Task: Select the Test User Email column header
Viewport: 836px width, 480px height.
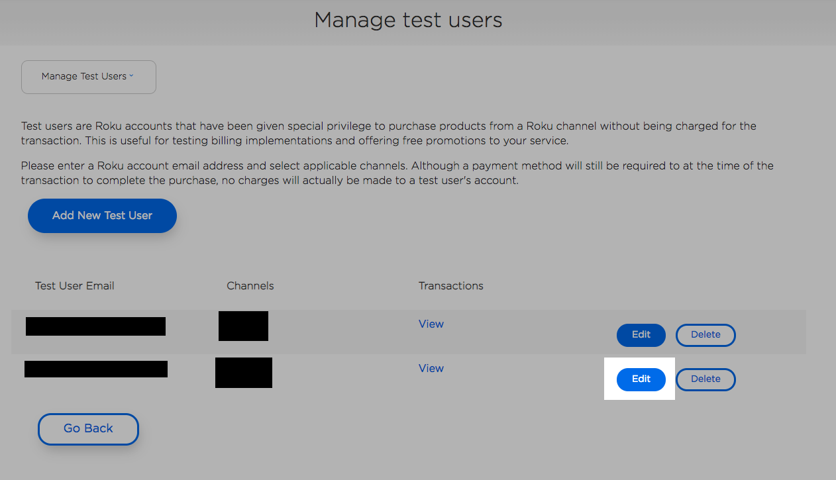Action: (75, 286)
